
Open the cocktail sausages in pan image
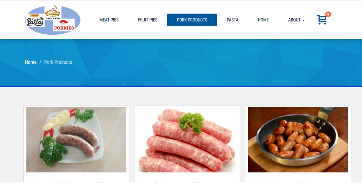(x=298, y=140)
